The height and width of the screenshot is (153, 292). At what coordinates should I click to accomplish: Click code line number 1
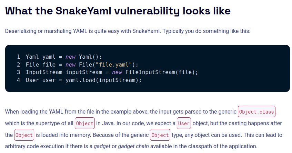tap(18, 57)
